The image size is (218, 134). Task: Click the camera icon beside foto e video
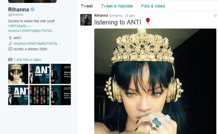click(10, 60)
